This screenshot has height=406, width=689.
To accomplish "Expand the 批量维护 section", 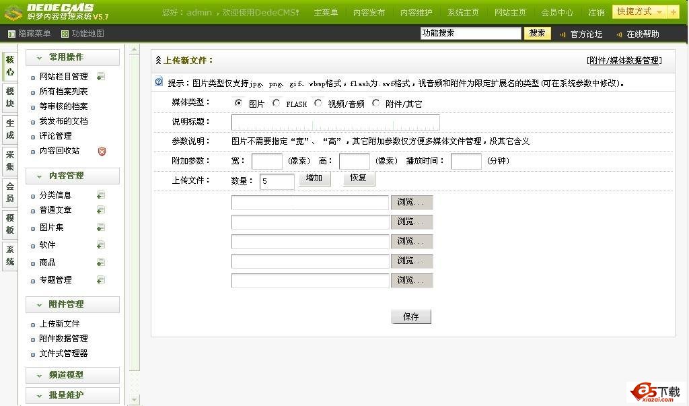I will (x=73, y=395).
